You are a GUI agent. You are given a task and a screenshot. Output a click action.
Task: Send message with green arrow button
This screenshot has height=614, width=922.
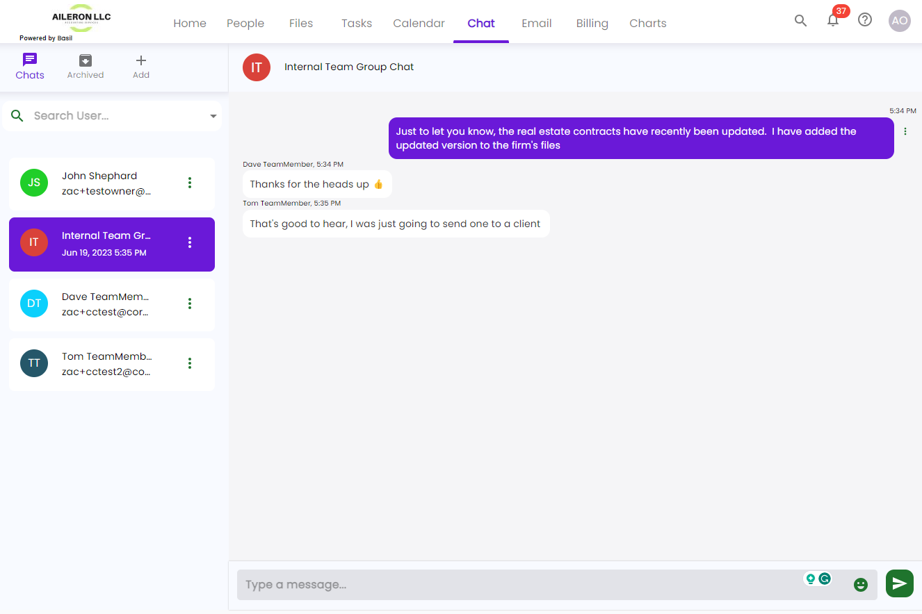(899, 583)
